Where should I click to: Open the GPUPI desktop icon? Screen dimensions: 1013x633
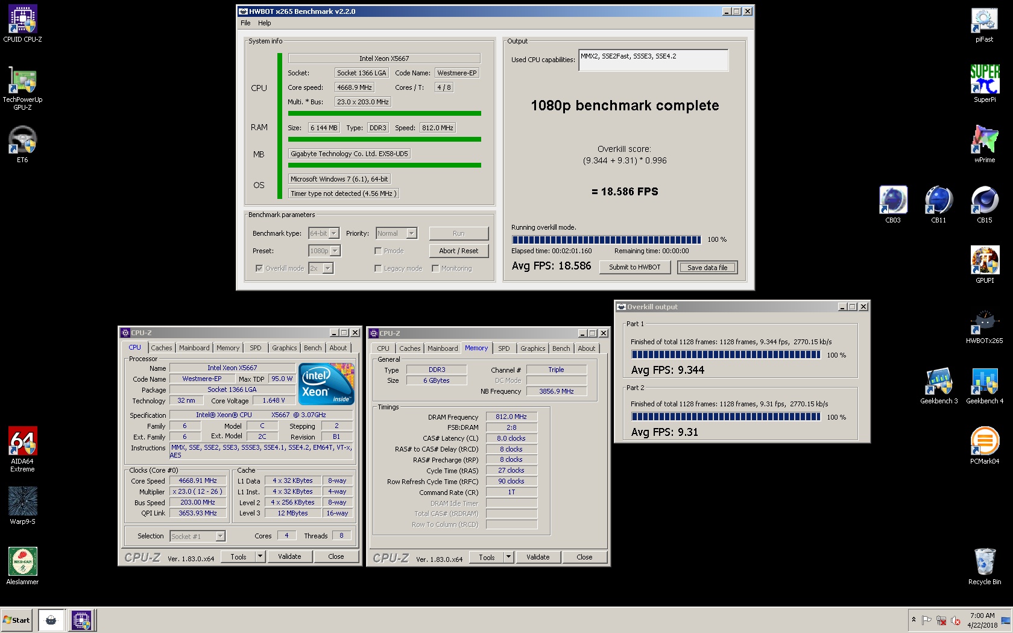click(x=985, y=265)
